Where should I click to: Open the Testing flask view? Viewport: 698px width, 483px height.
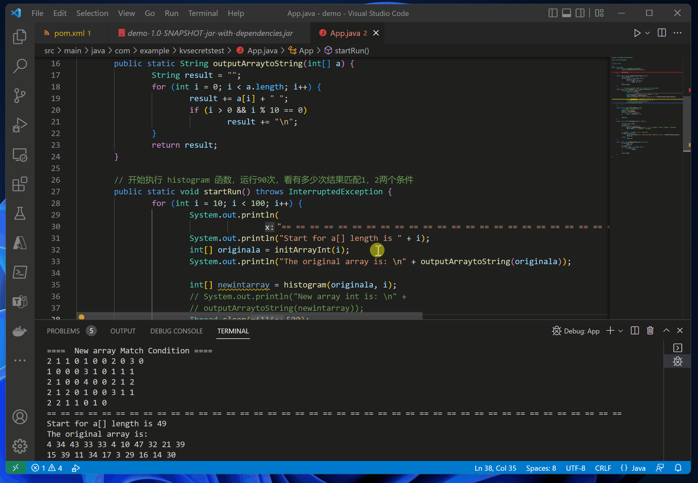(20, 214)
